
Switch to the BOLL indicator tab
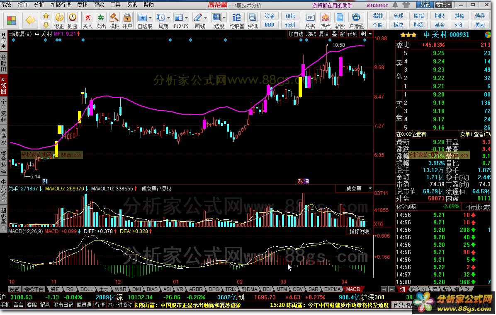click(86, 289)
